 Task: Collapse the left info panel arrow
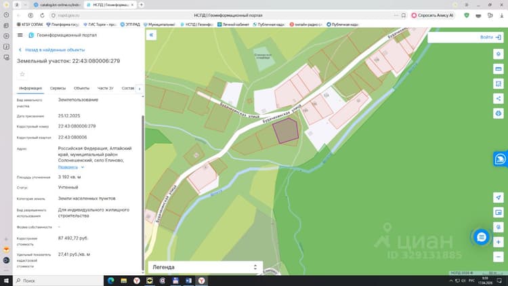coord(151,35)
